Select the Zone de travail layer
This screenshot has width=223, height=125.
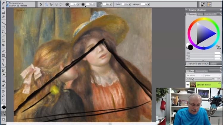pos(203,85)
